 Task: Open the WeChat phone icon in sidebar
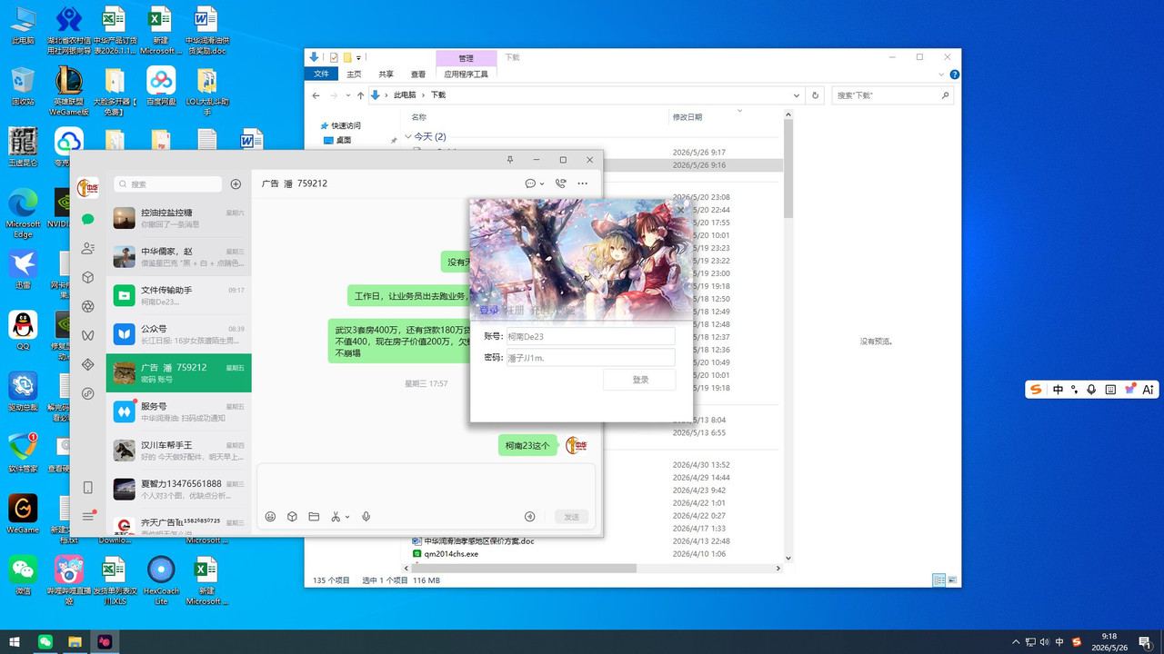coord(88,488)
